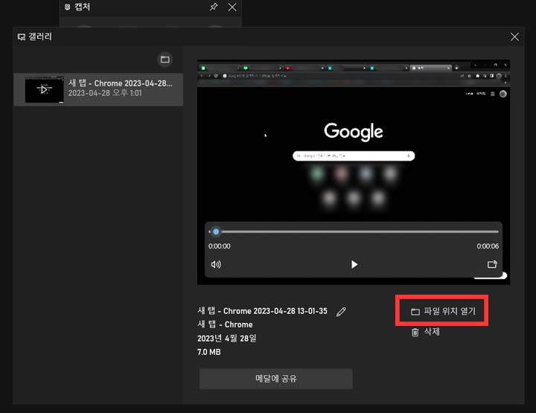Click the 2023년 4월 28일 date text
The width and height of the screenshot is (536, 413).
click(x=227, y=338)
